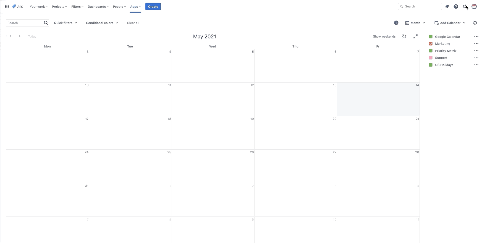The width and height of the screenshot is (482, 243).
Task: Toggle the Google Calendar visibility box
Action: tap(431, 37)
